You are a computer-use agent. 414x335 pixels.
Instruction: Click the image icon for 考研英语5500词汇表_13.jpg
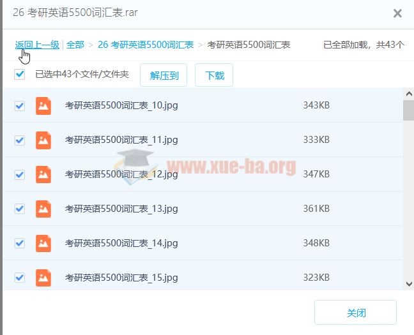(43, 209)
